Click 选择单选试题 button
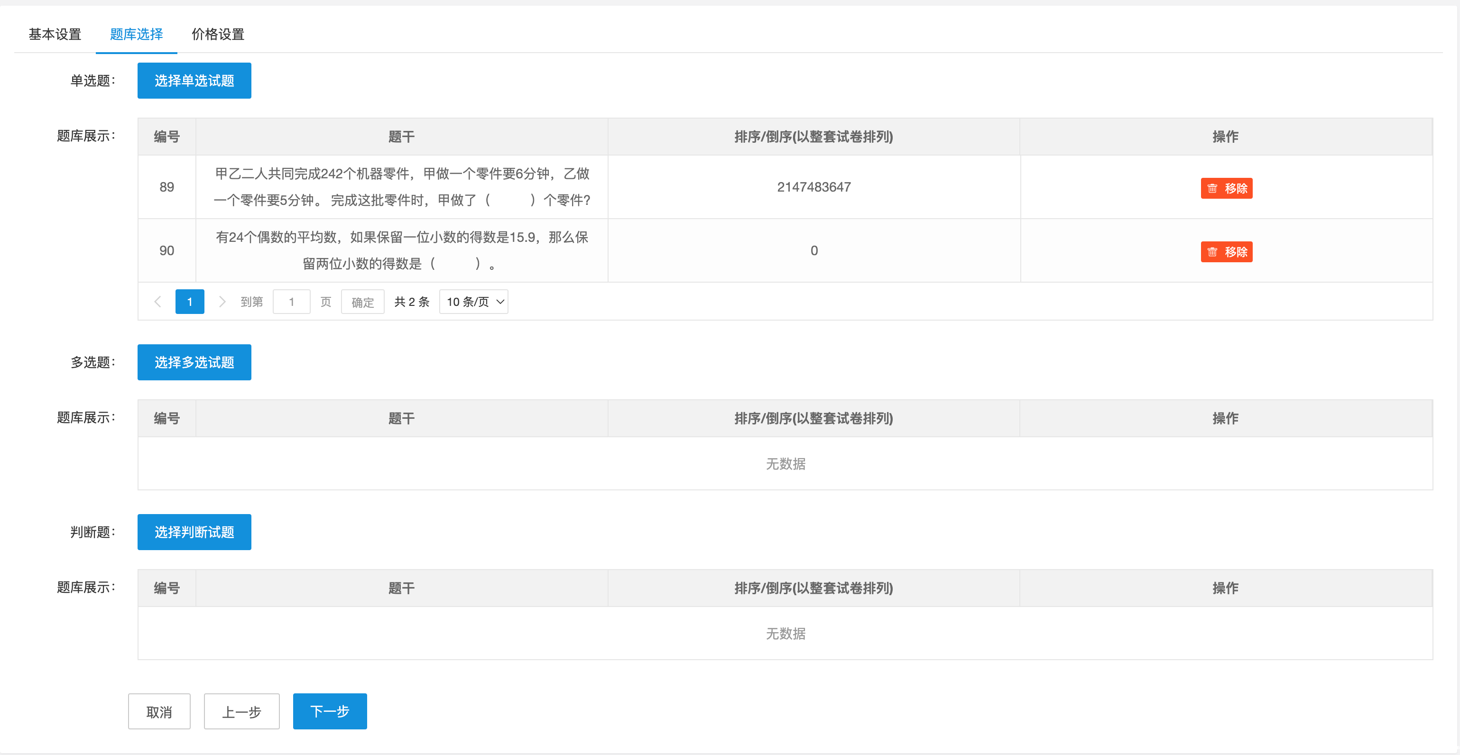Image resolution: width=1460 pixels, height=755 pixels. pos(194,81)
